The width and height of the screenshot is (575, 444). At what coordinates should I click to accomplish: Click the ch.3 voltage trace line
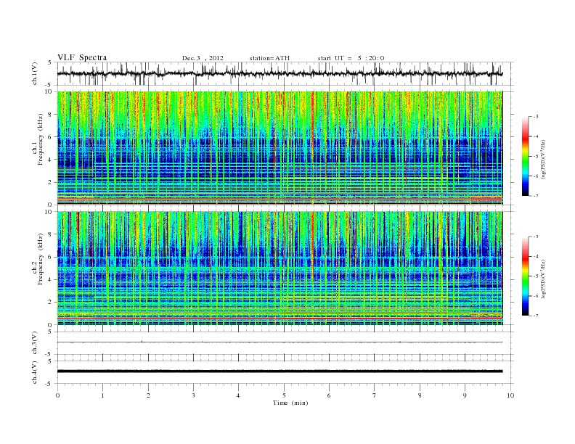pyautogui.click(x=280, y=342)
